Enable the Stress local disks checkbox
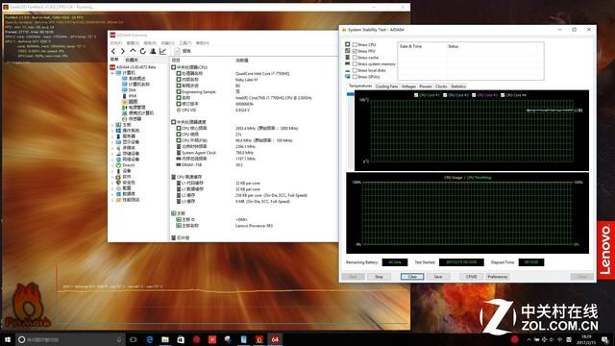Viewport: 615px width, 346px height. pyautogui.click(x=355, y=70)
